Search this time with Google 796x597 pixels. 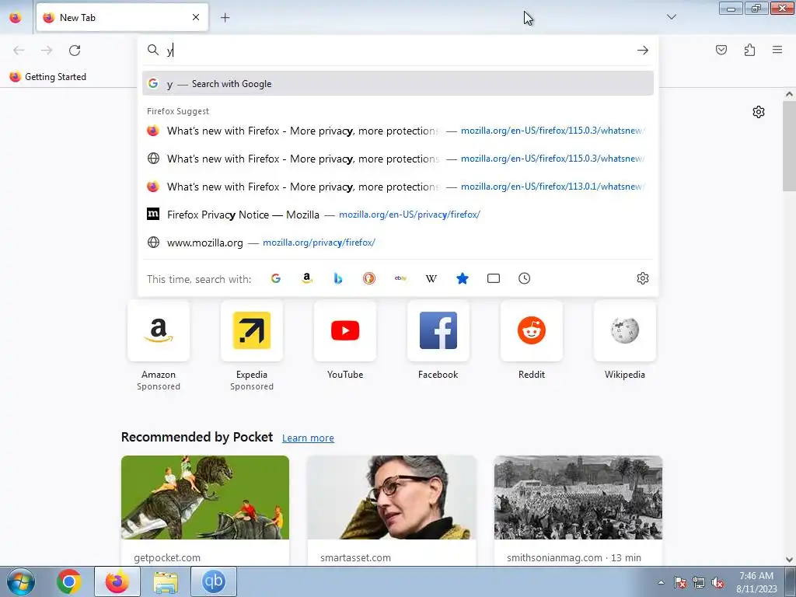[x=276, y=278]
